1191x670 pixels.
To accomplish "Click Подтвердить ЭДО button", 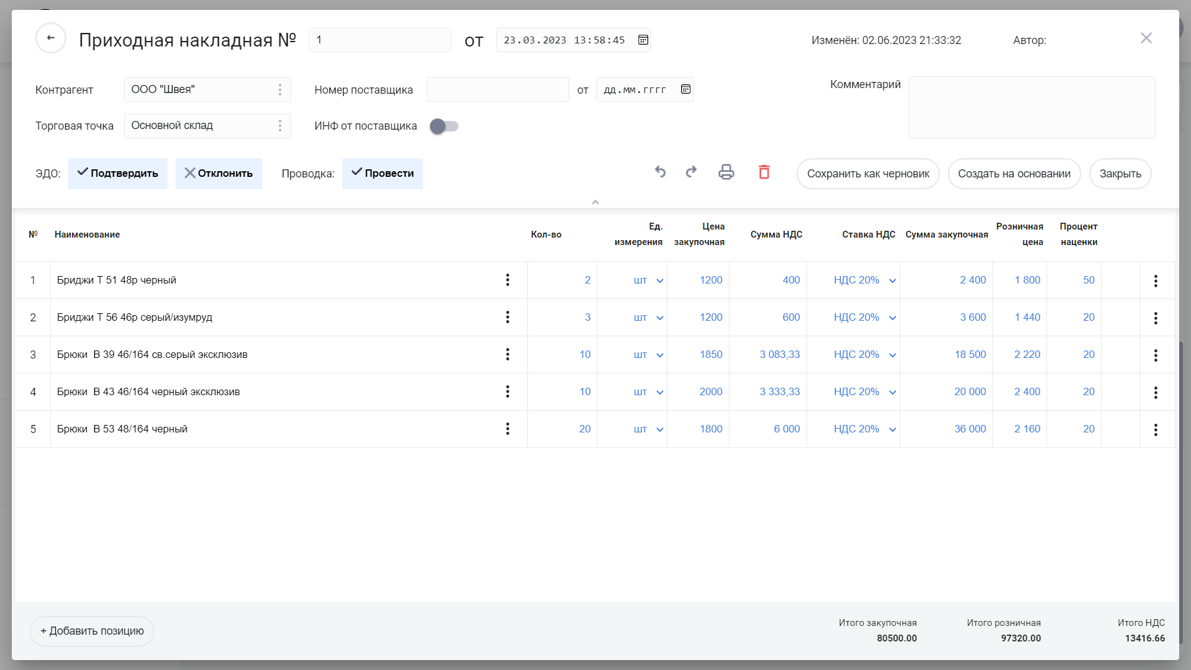I will tap(118, 173).
